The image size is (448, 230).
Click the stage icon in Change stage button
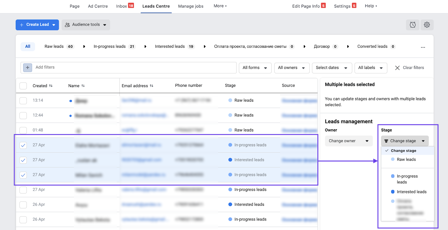click(386, 141)
